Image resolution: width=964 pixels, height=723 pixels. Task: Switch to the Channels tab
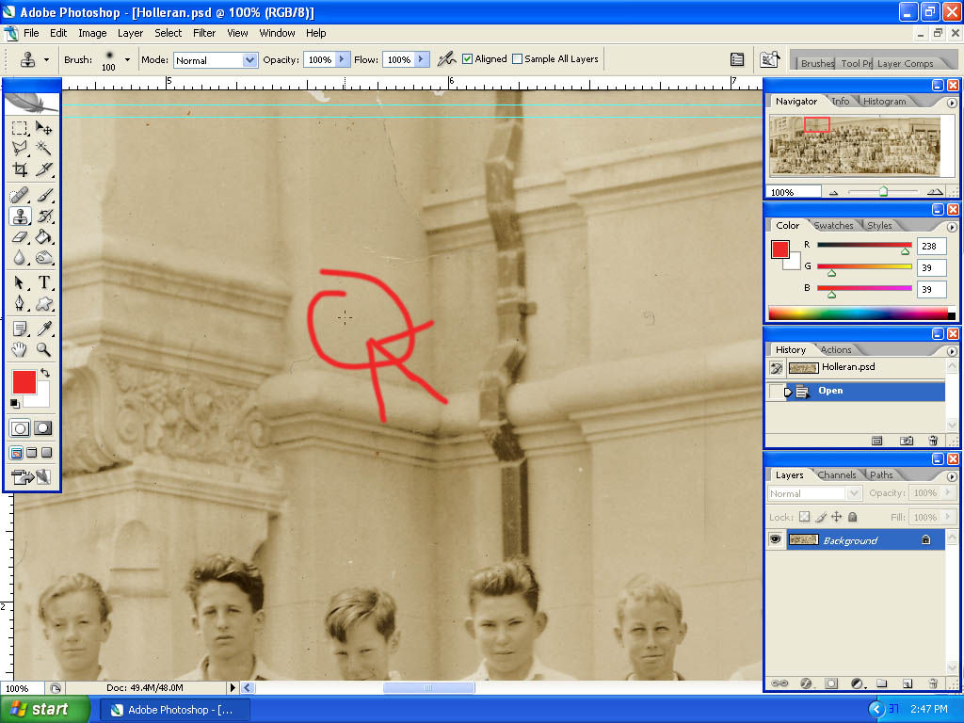[x=837, y=474]
